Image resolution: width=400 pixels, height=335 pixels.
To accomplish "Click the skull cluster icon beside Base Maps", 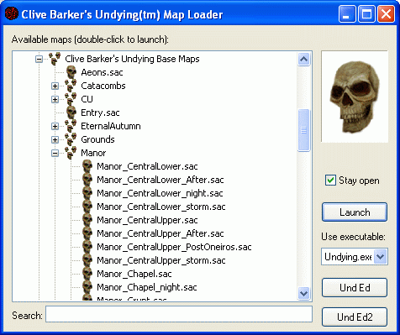I will (x=55, y=59).
